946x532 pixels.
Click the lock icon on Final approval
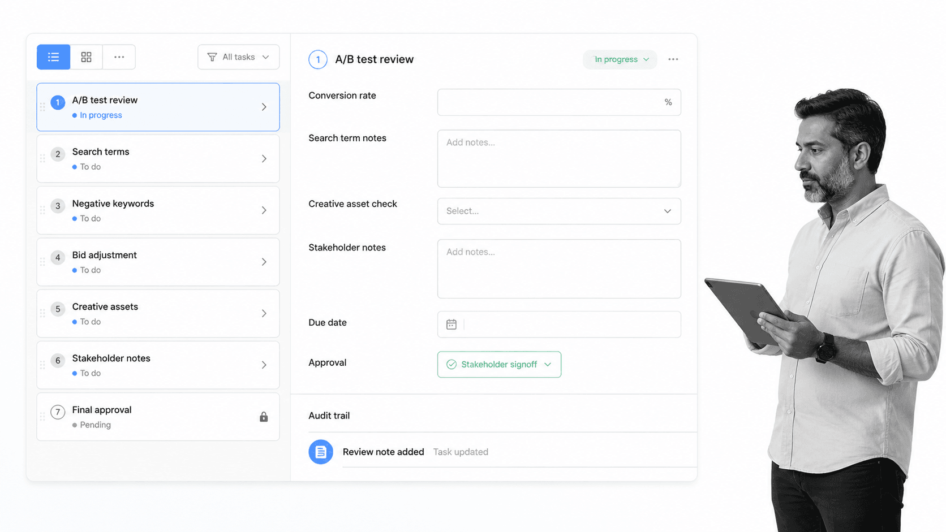264,417
